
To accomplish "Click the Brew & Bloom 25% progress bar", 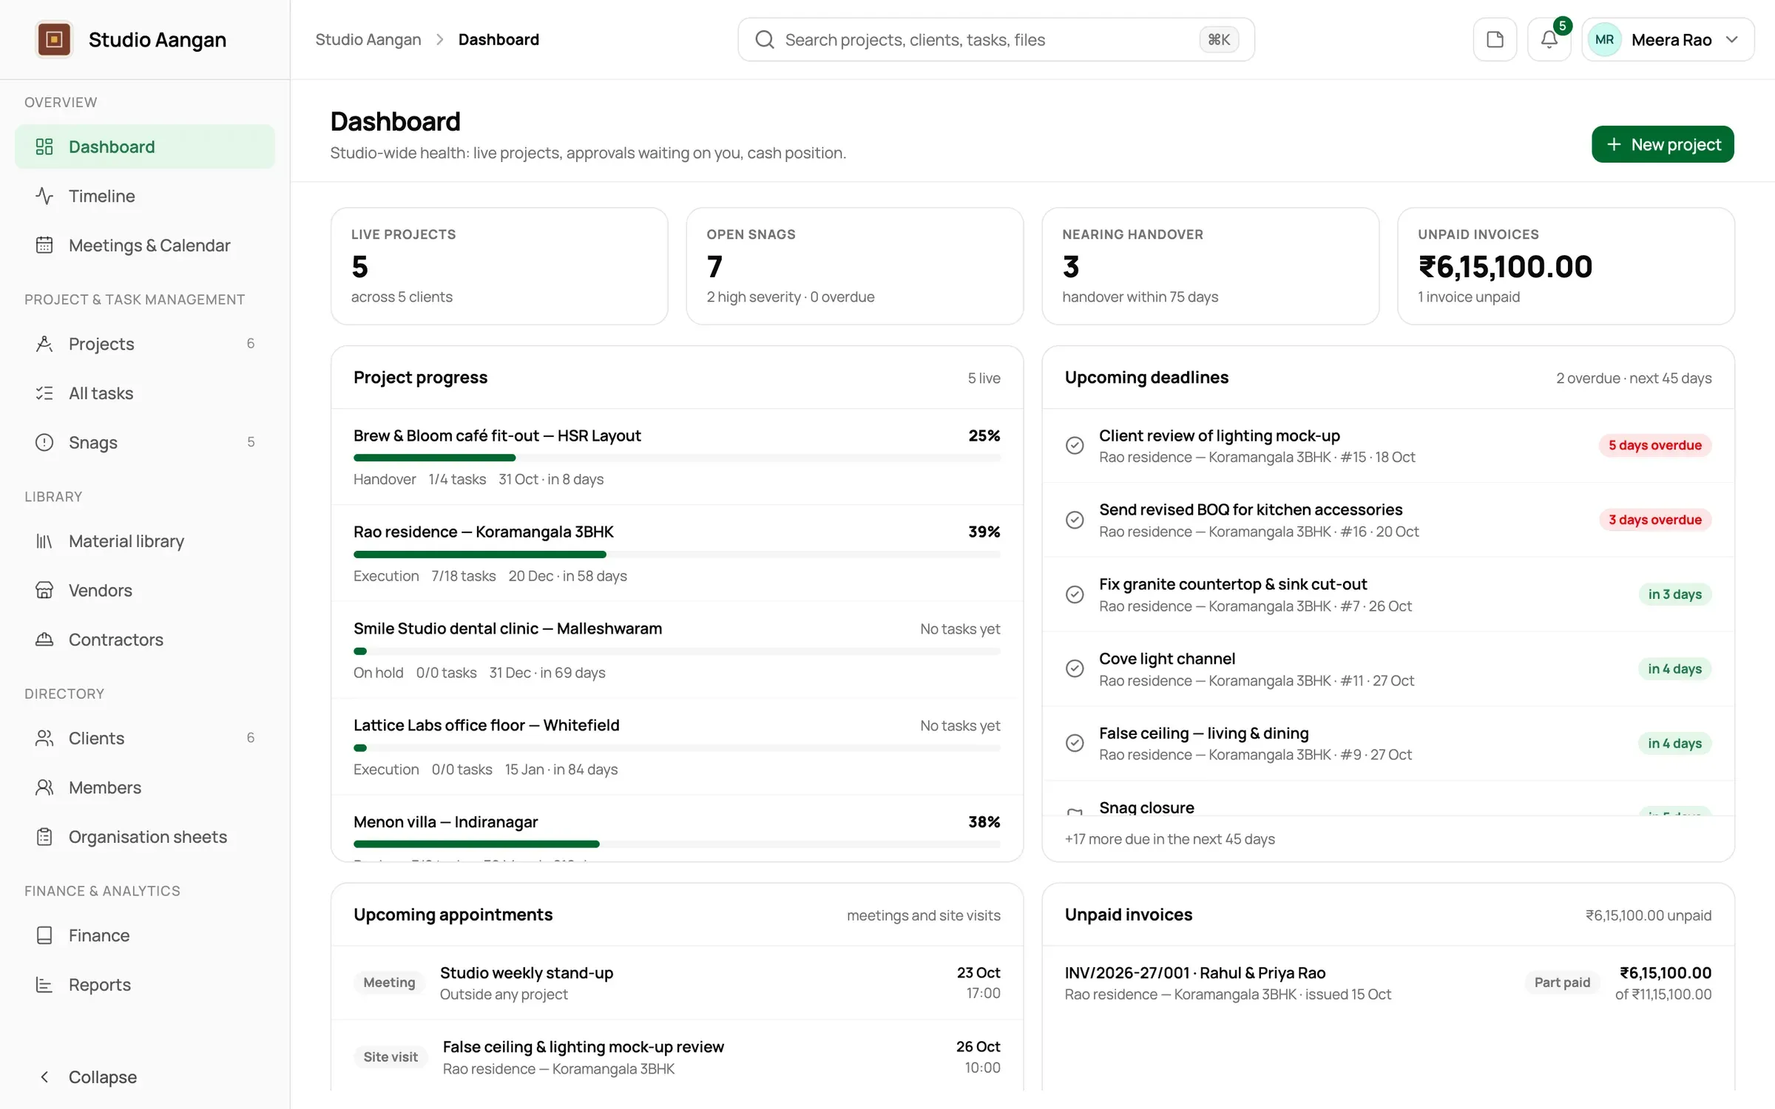I will (x=677, y=458).
